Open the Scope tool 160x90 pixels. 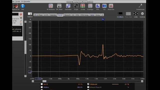point(76,6)
